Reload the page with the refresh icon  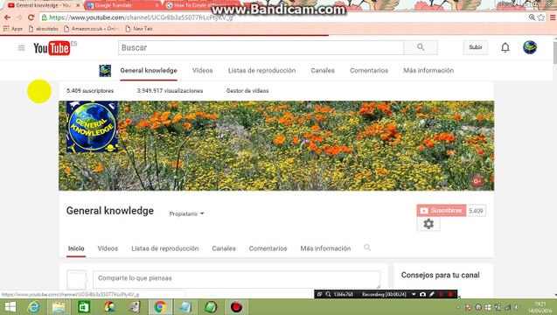(31, 17)
